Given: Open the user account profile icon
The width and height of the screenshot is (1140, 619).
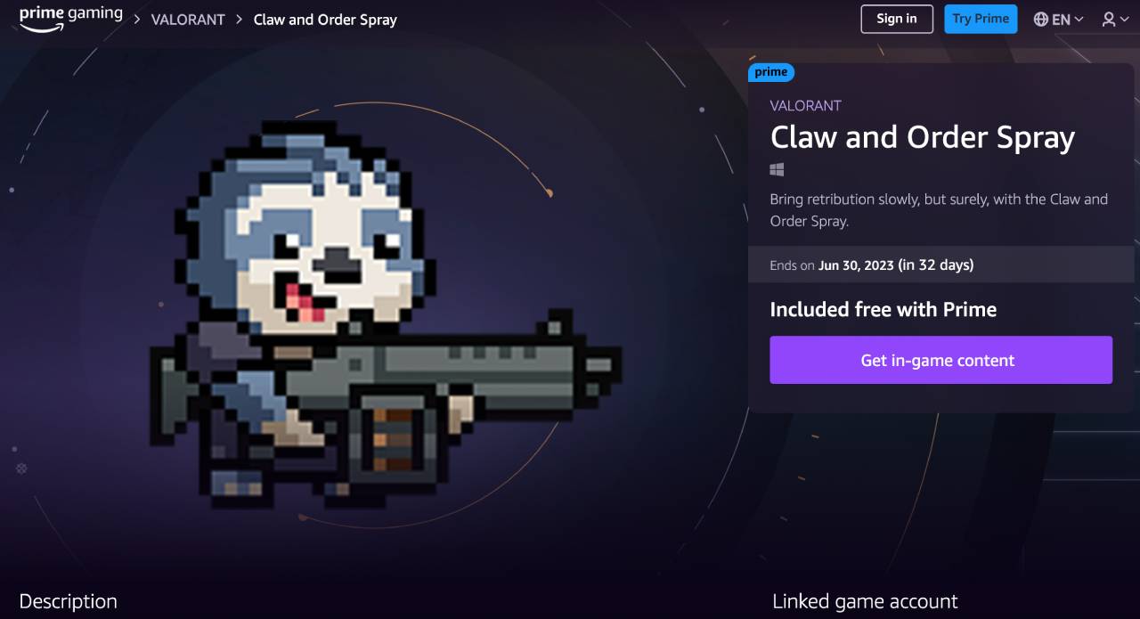Looking at the screenshot, I should point(1109,19).
